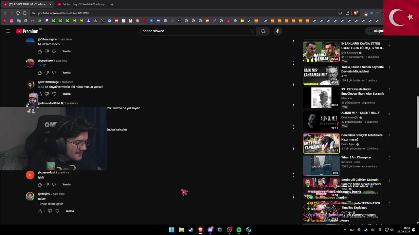419x235 pixels.
Task: Open menu for 'Troçki, Stalin'e Neden Kaybetti' video
Action: coord(389,68)
